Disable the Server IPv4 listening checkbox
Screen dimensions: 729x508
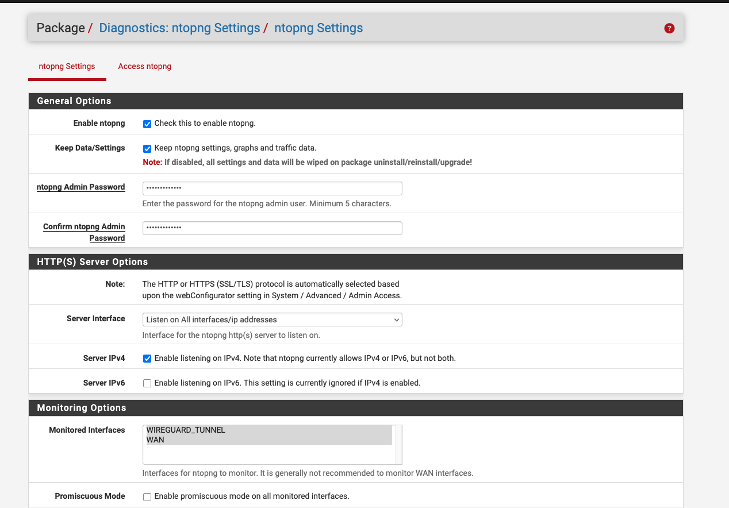point(147,359)
